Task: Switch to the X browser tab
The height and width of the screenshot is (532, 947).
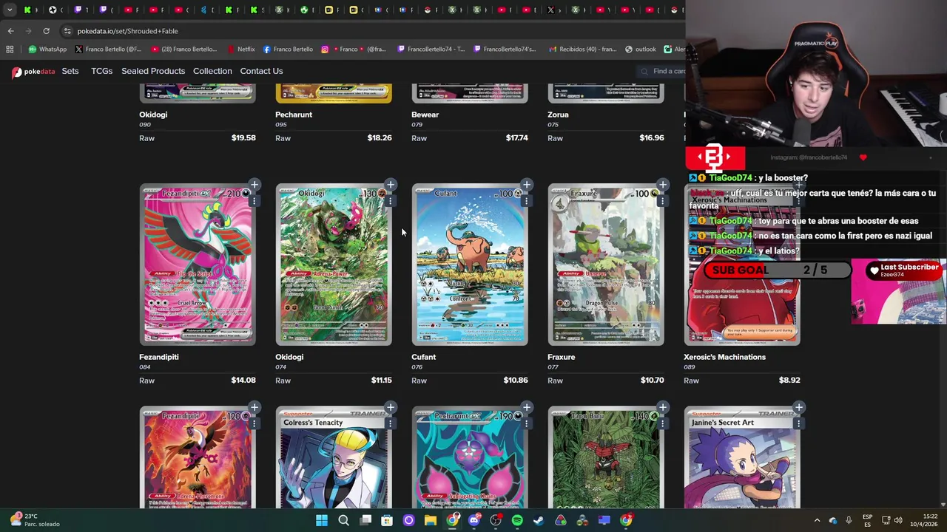Action: click(550, 10)
